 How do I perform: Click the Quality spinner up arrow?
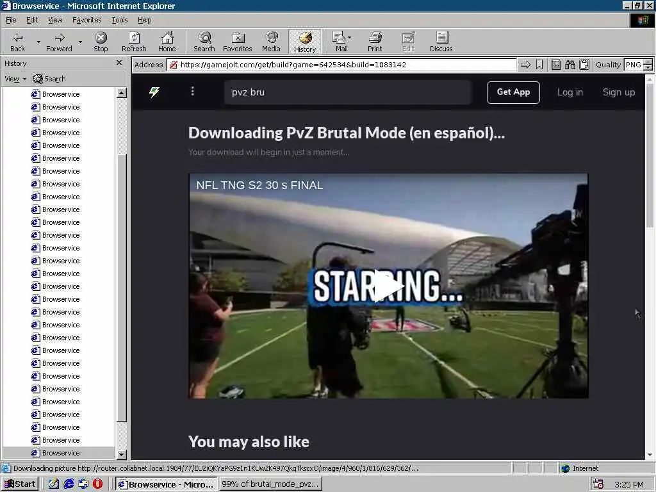point(648,61)
